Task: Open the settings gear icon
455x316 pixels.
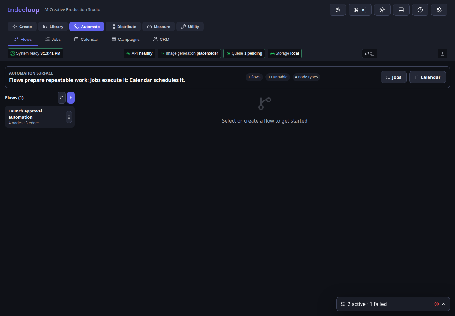Action: (439, 10)
